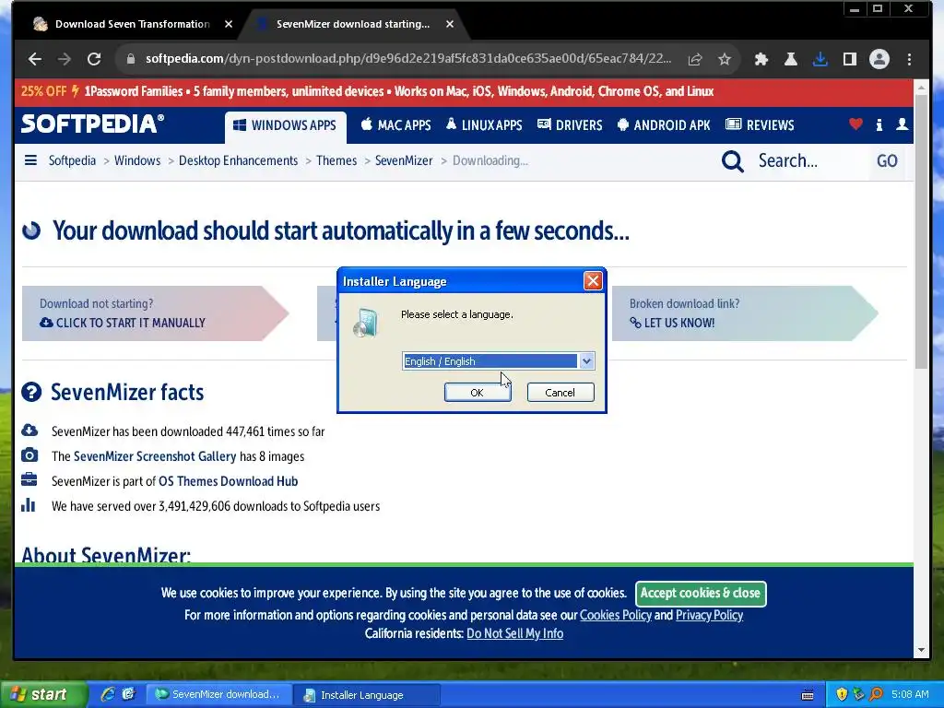
Task: Open Android APK section
Action: (x=664, y=125)
